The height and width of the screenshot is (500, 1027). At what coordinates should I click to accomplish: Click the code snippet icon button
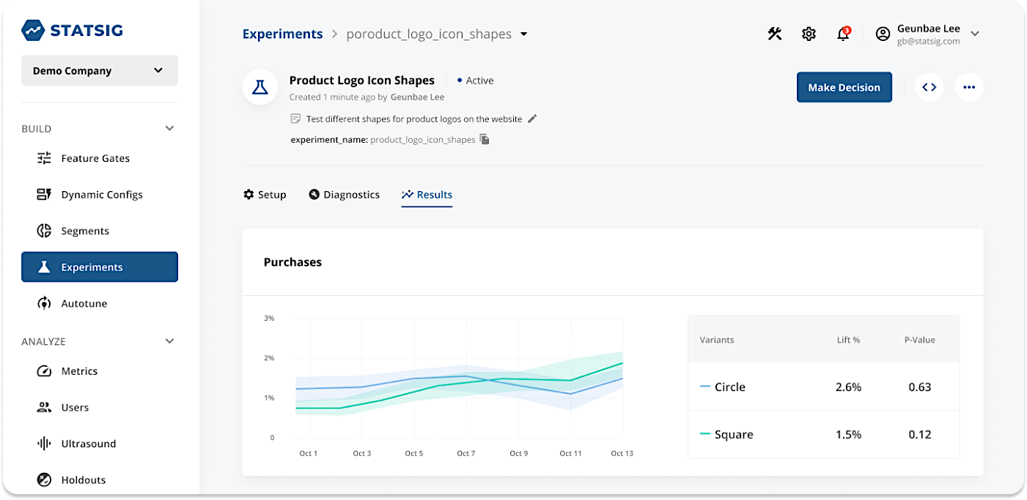point(929,87)
